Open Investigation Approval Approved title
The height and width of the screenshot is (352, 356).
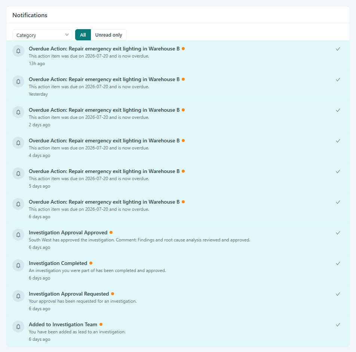68,232
